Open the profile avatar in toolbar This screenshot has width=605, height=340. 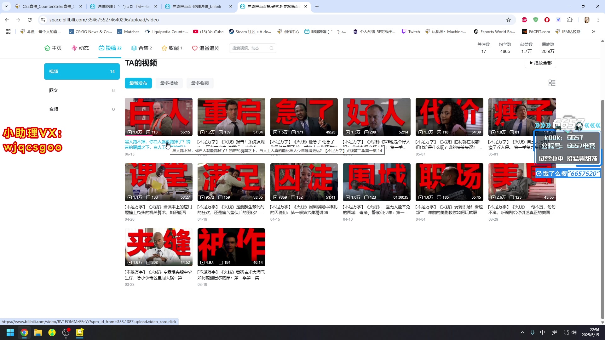click(586, 20)
